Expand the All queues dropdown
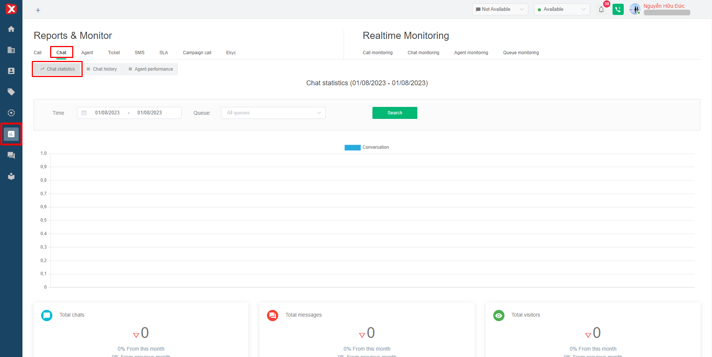 273,113
